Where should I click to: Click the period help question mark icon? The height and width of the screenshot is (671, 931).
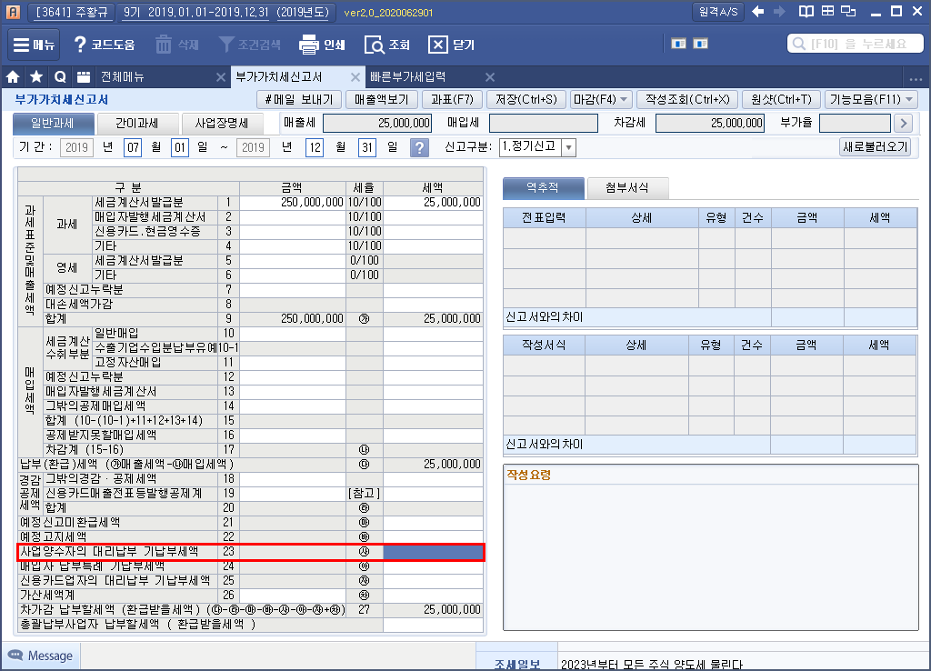[419, 147]
